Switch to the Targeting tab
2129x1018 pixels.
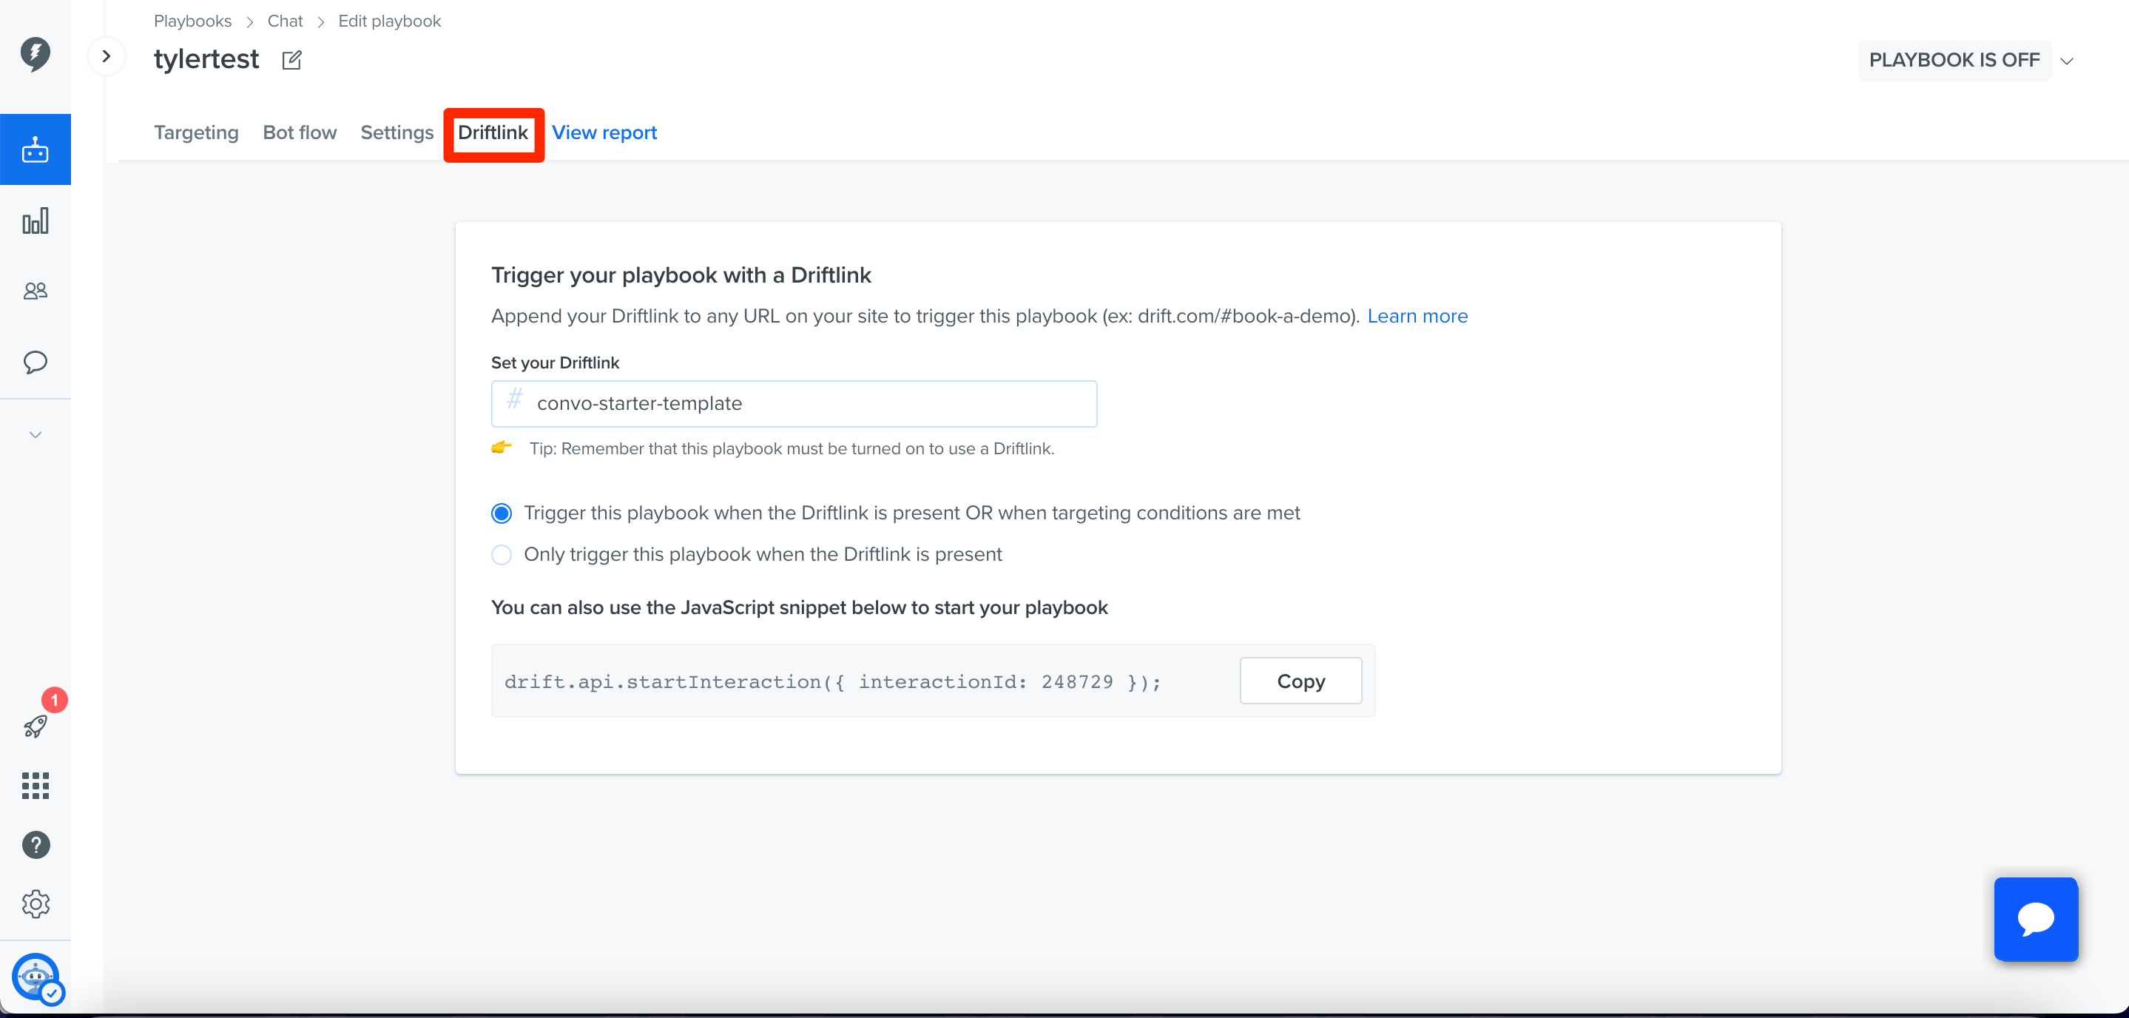coord(196,132)
